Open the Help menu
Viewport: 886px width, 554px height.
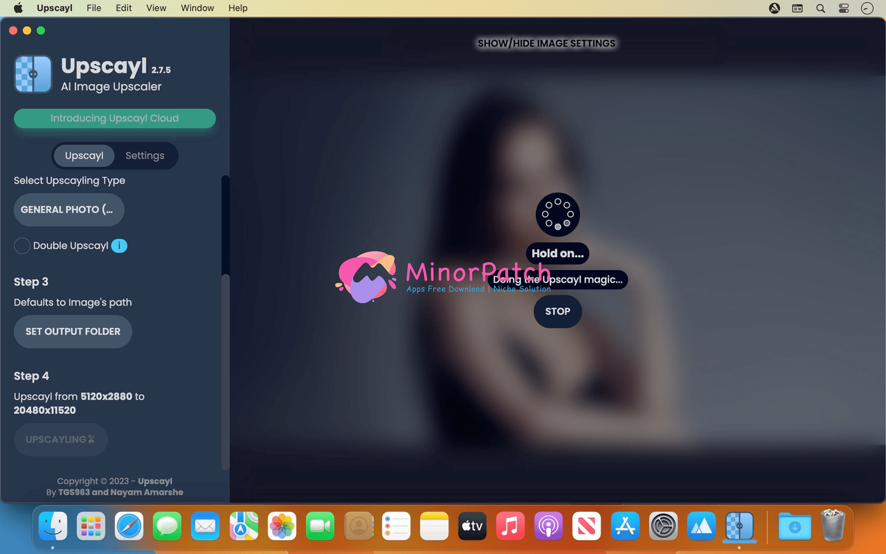pos(238,8)
